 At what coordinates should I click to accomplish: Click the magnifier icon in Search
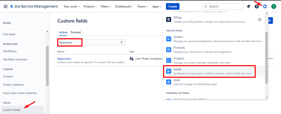pos(206,6)
